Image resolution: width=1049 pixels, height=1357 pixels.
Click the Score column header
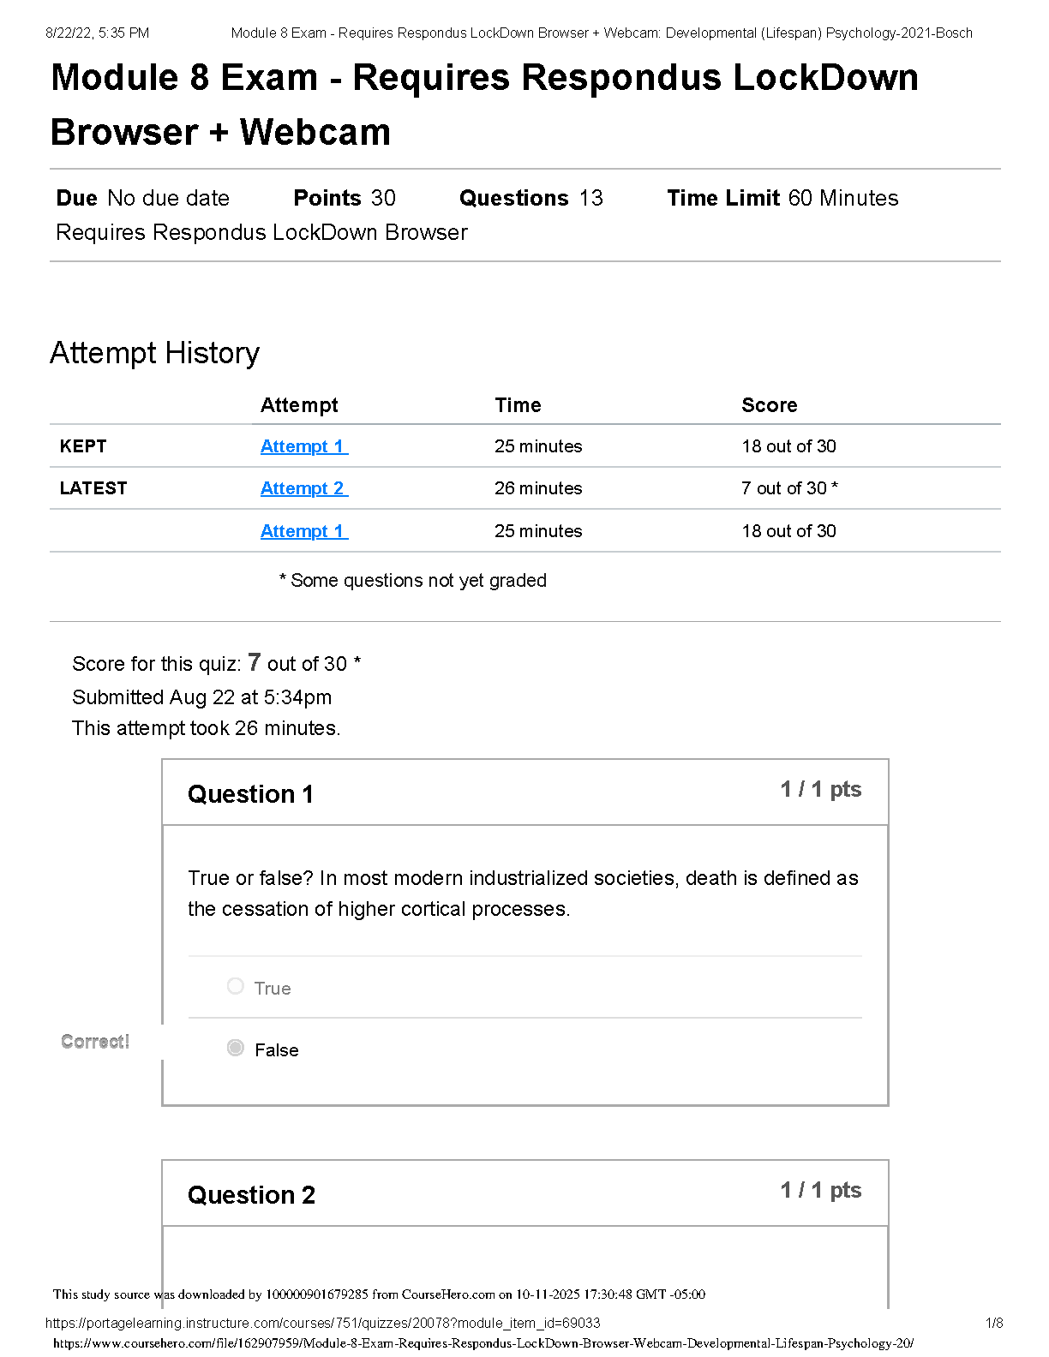[x=769, y=405]
